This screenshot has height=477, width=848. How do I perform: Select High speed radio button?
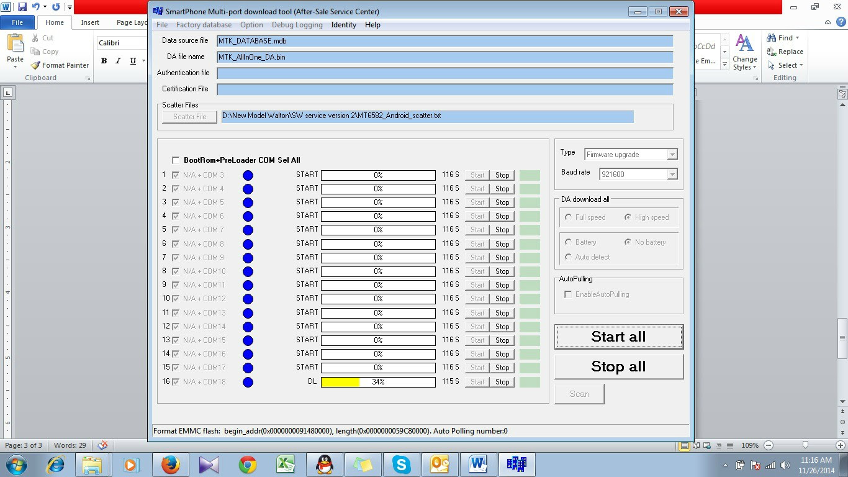(628, 217)
